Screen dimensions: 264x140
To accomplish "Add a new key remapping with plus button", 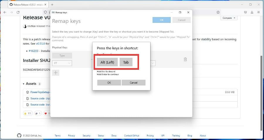I will coord(56,72).
